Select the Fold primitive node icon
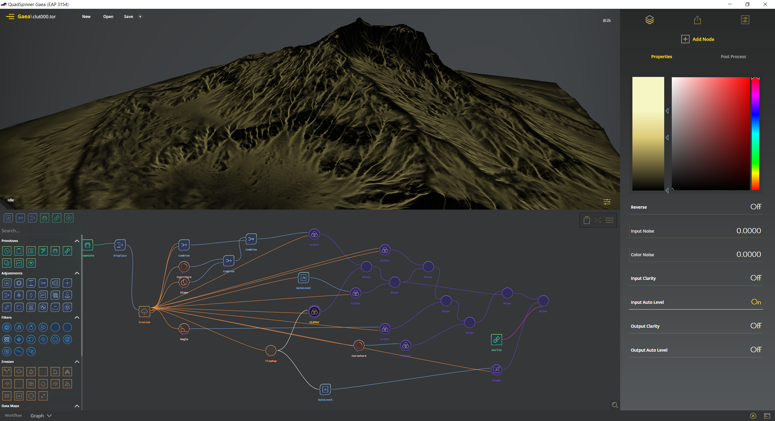The image size is (775, 421). point(67,251)
